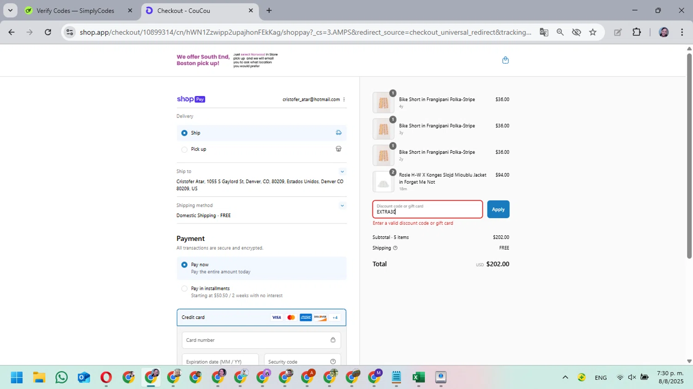Click the address bar URL

pos(305,32)
